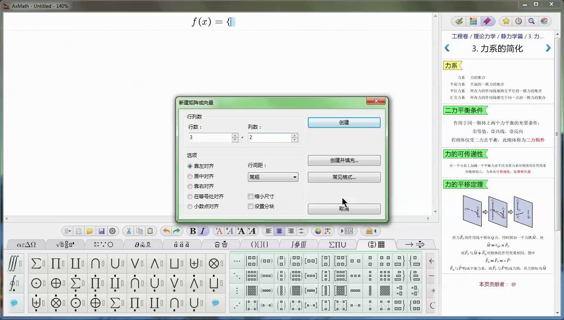Open the favorites star icon in the right panel
The image size is (564, 320).
click(506, 21)
